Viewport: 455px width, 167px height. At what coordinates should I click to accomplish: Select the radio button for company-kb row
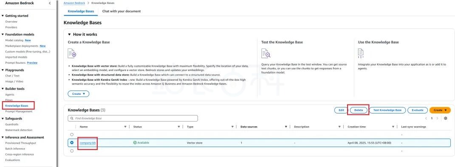(x=72, y=143)
